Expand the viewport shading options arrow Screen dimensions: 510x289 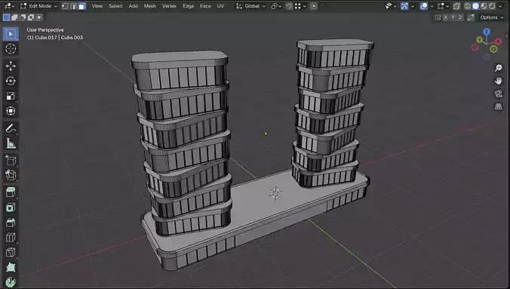500,6
